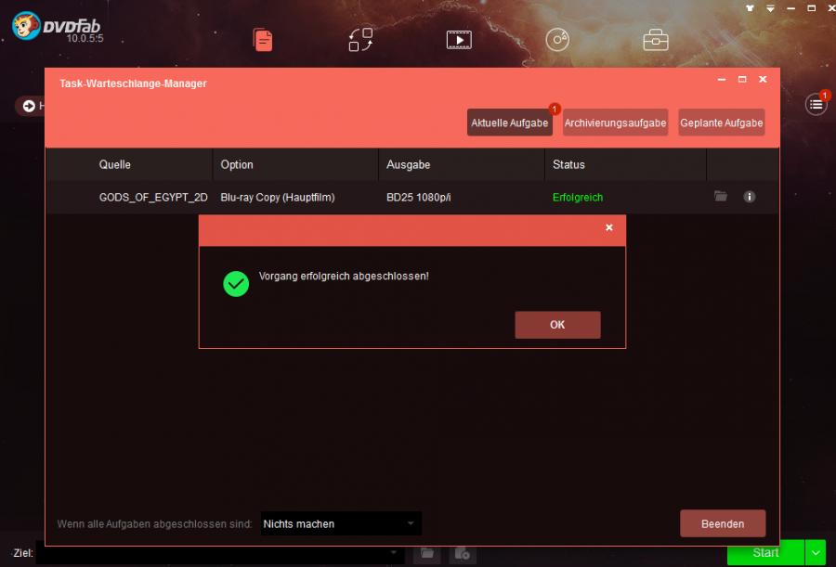Maximize the Task-Warteschlange-Manager window
This screenshot has height=567, width=836.
click(x=742, y=80)
